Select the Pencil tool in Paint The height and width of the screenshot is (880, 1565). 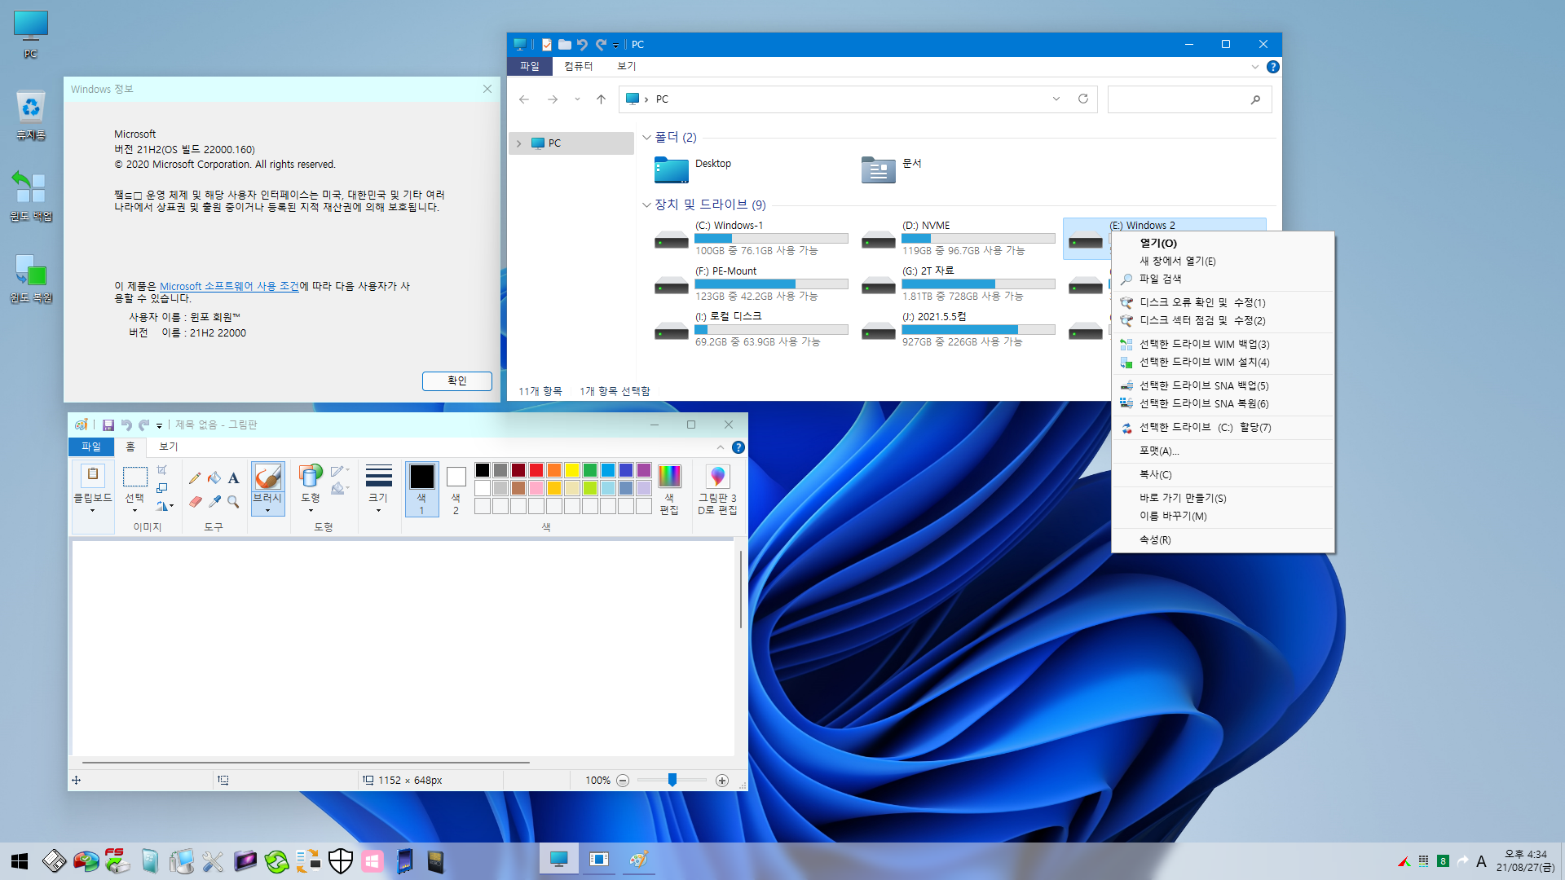click(195, 478)
